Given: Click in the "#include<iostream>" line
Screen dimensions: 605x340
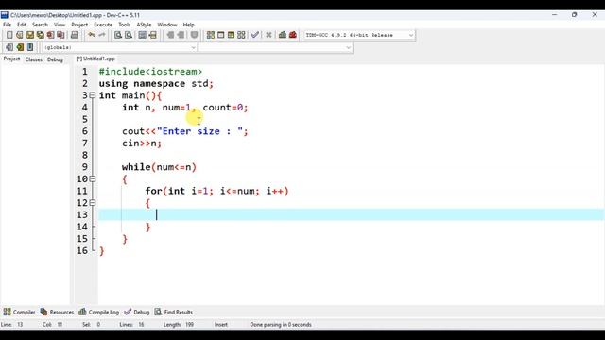Looking at the screenshot, I should (150, 72).
